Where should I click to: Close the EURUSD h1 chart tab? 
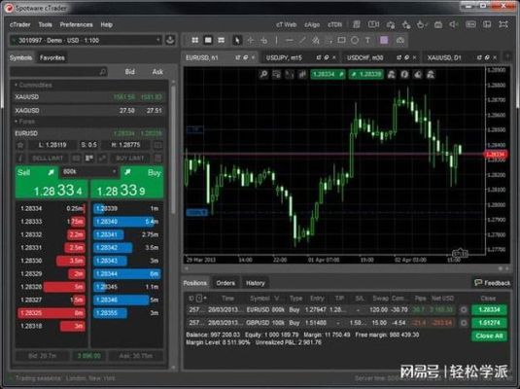(254, 57)
